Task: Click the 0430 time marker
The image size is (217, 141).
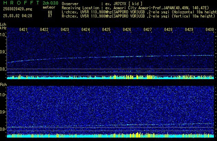Action: [x=210, y=30]
